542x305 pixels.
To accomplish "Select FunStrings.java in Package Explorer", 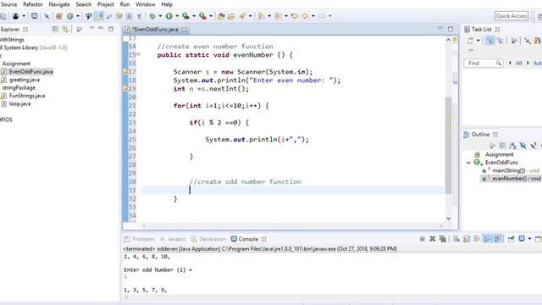I will pos(27,96).
